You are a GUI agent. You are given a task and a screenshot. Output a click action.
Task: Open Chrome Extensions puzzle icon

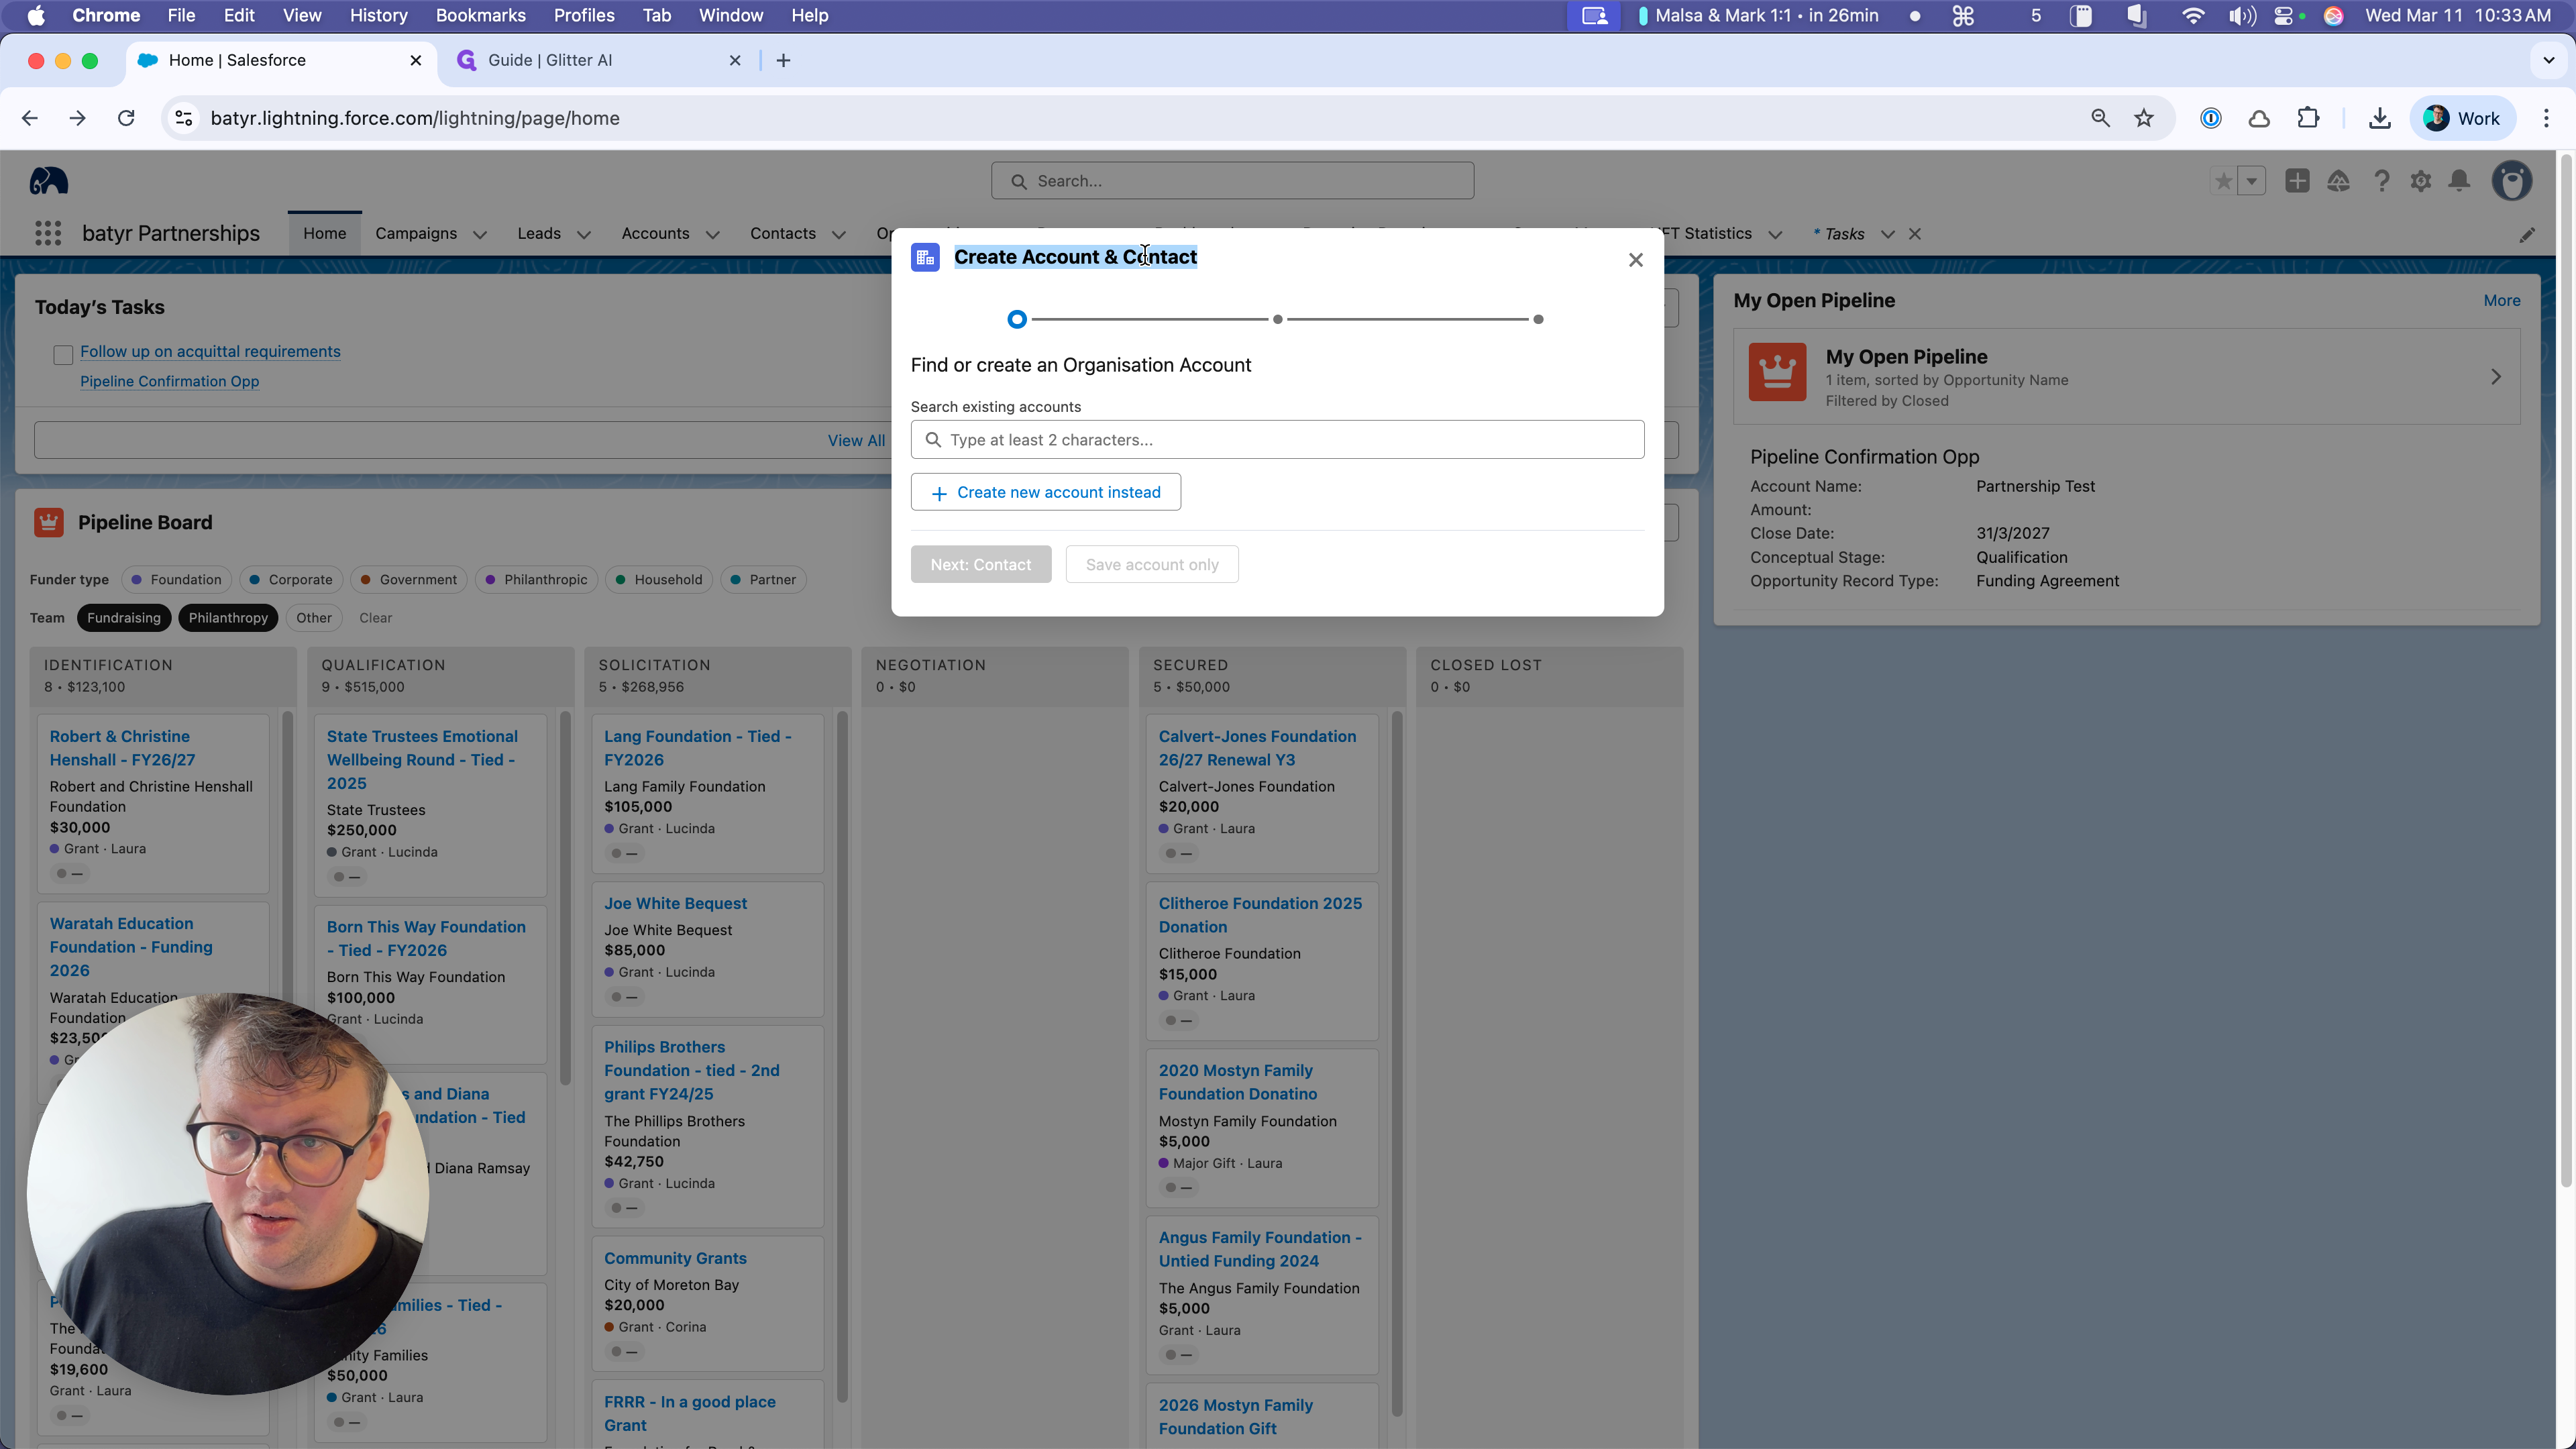[x=2308, y=118]
